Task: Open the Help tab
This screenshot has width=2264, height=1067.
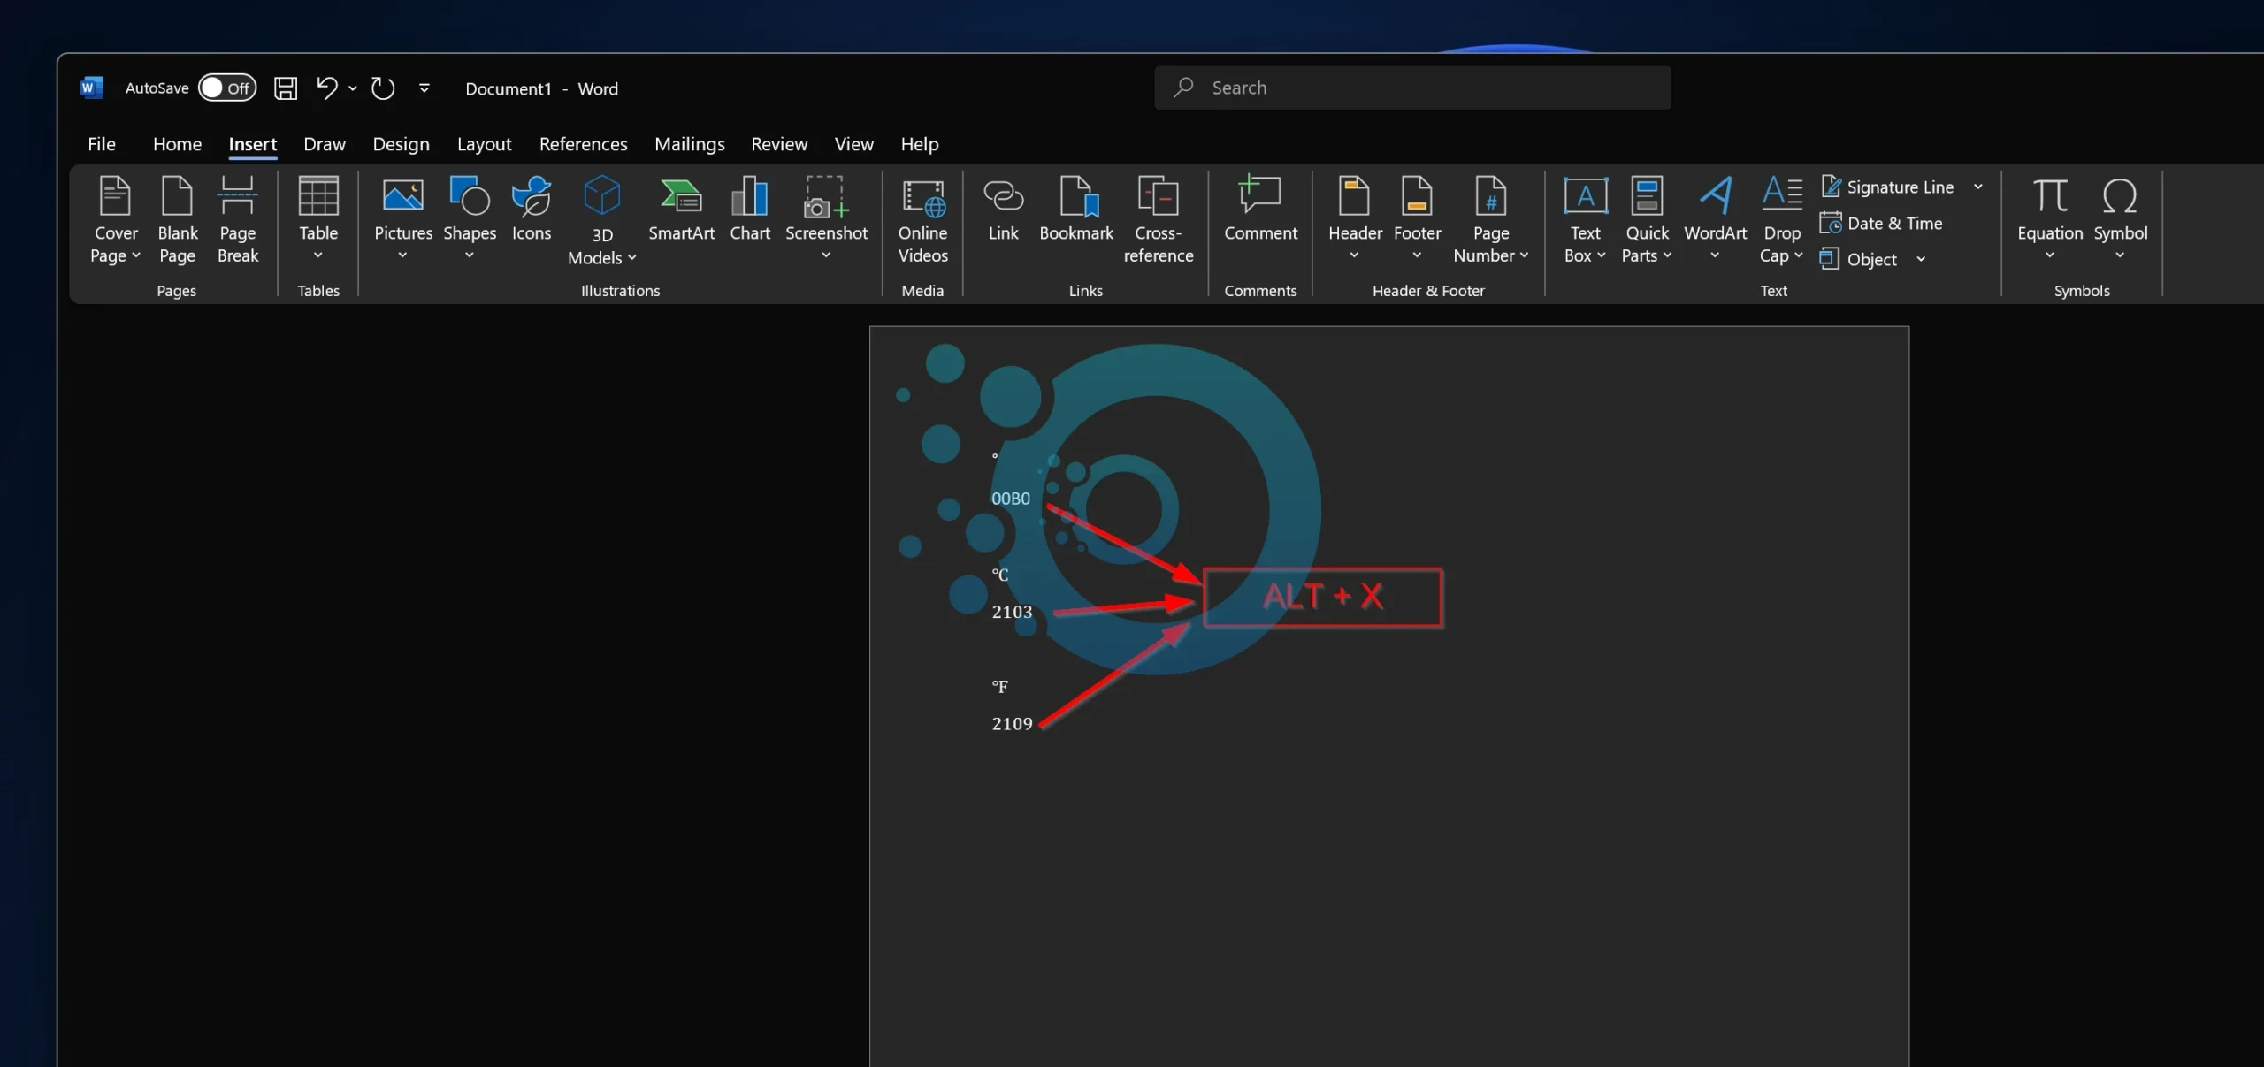Action: (919, 143)
